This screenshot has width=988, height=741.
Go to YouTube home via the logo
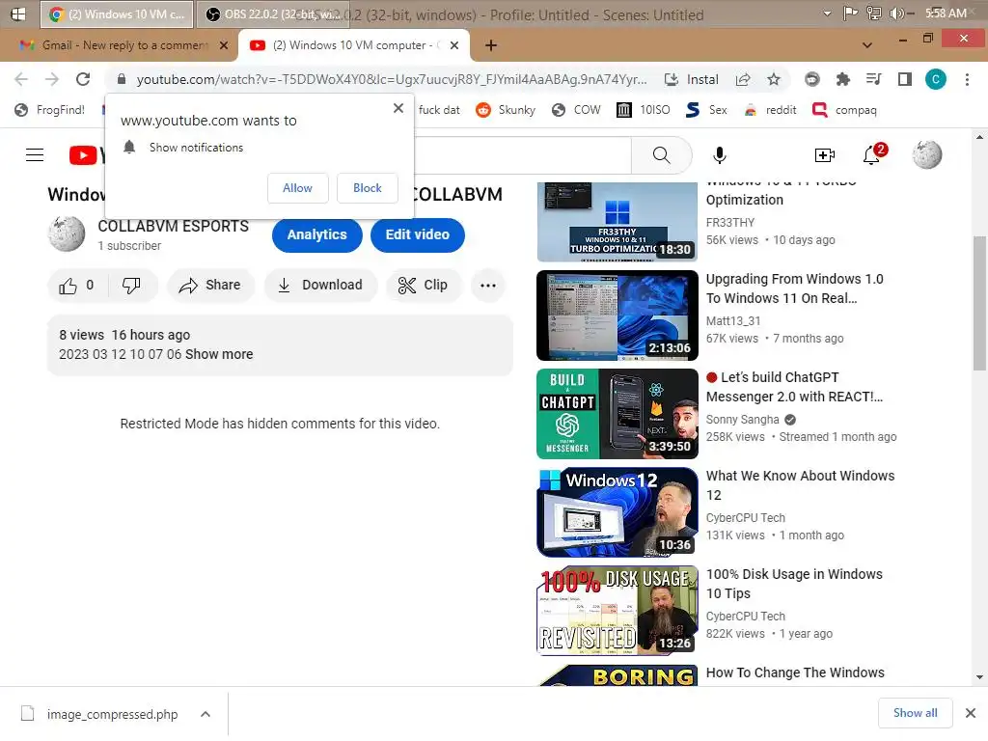(x=86, y=155)
